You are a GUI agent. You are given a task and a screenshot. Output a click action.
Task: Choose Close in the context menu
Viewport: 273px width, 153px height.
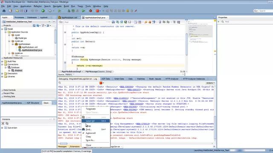pyautogui.click(x=96, y=145)
